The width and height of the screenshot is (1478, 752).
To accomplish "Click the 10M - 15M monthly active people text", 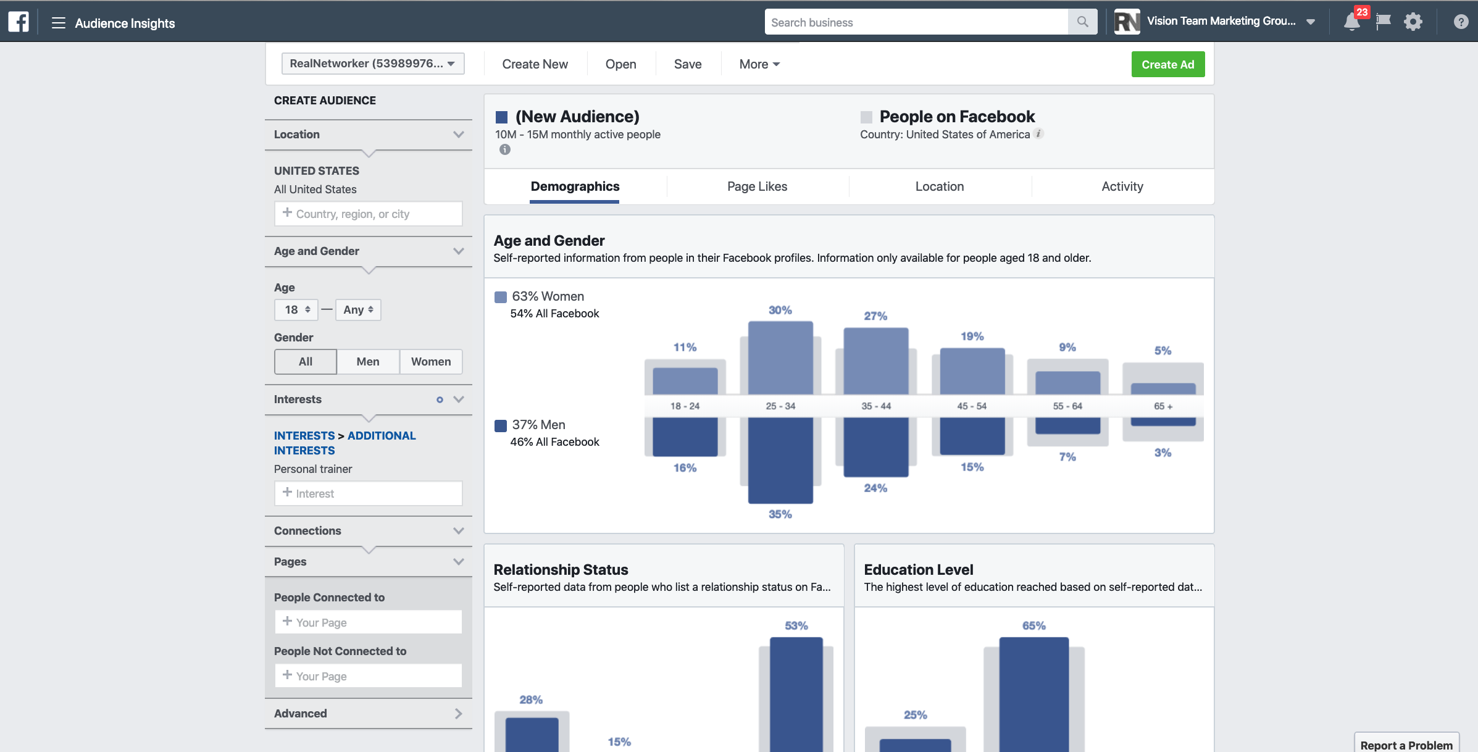I will [578, 135].
